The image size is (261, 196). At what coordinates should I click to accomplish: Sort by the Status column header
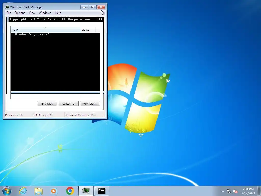coord(88,30)
